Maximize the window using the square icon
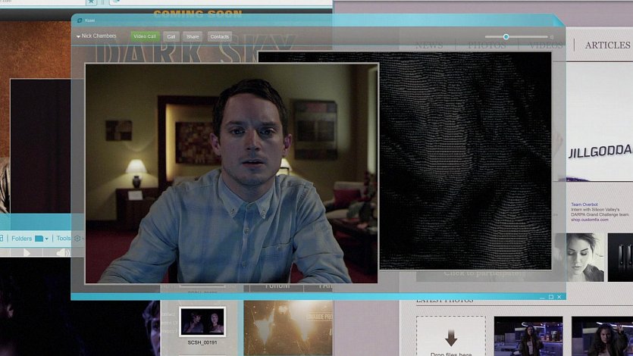This screenshot has width=633, height=356. [x=551, y=297]
